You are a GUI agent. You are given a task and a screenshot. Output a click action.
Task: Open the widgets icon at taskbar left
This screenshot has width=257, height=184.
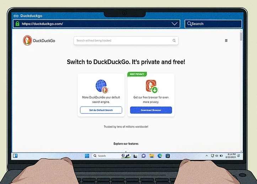[x=15, y=156]
